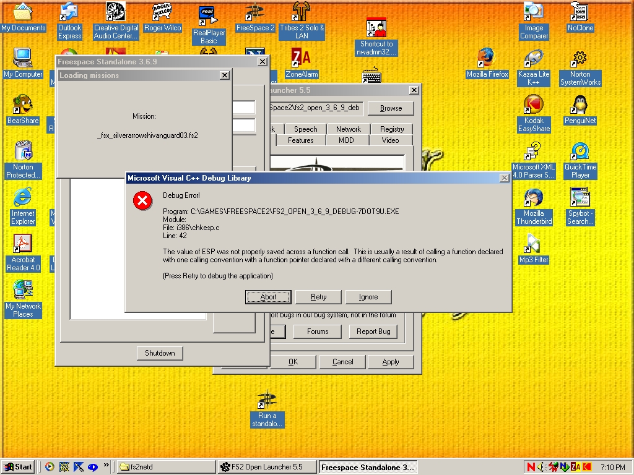The image size is (634, 475).
Task: Open My Computer icon
Action: click(x=23, y=63)
